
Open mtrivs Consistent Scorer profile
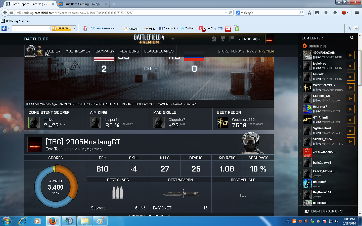click(49, 120)
